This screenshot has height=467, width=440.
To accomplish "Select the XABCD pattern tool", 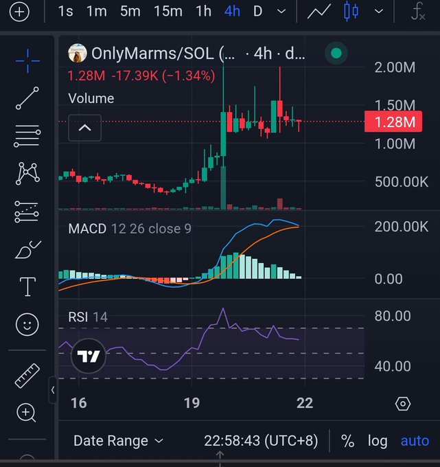I will 27,173.
